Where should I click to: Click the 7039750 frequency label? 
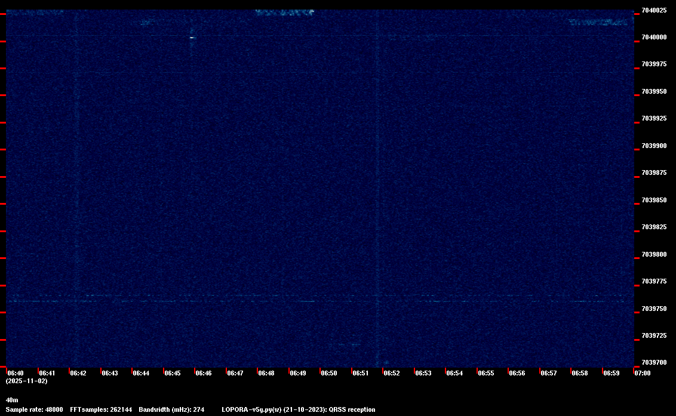point(654,309)
